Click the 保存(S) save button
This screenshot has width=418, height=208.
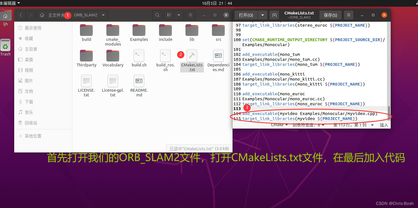coord(330,15)
